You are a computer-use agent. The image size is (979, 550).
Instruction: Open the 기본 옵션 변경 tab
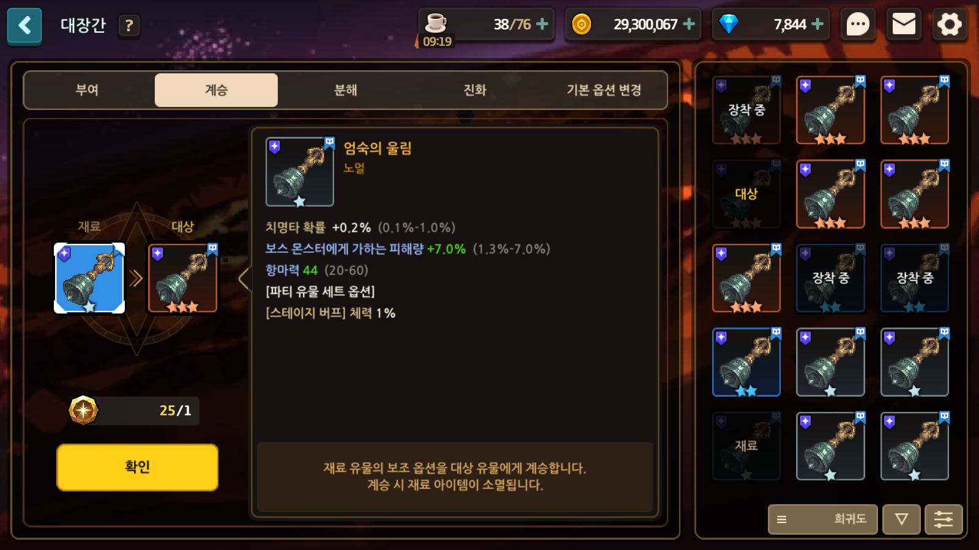604,90
